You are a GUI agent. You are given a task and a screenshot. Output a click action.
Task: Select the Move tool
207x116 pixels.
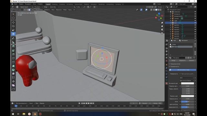click(x=13, y=22)
